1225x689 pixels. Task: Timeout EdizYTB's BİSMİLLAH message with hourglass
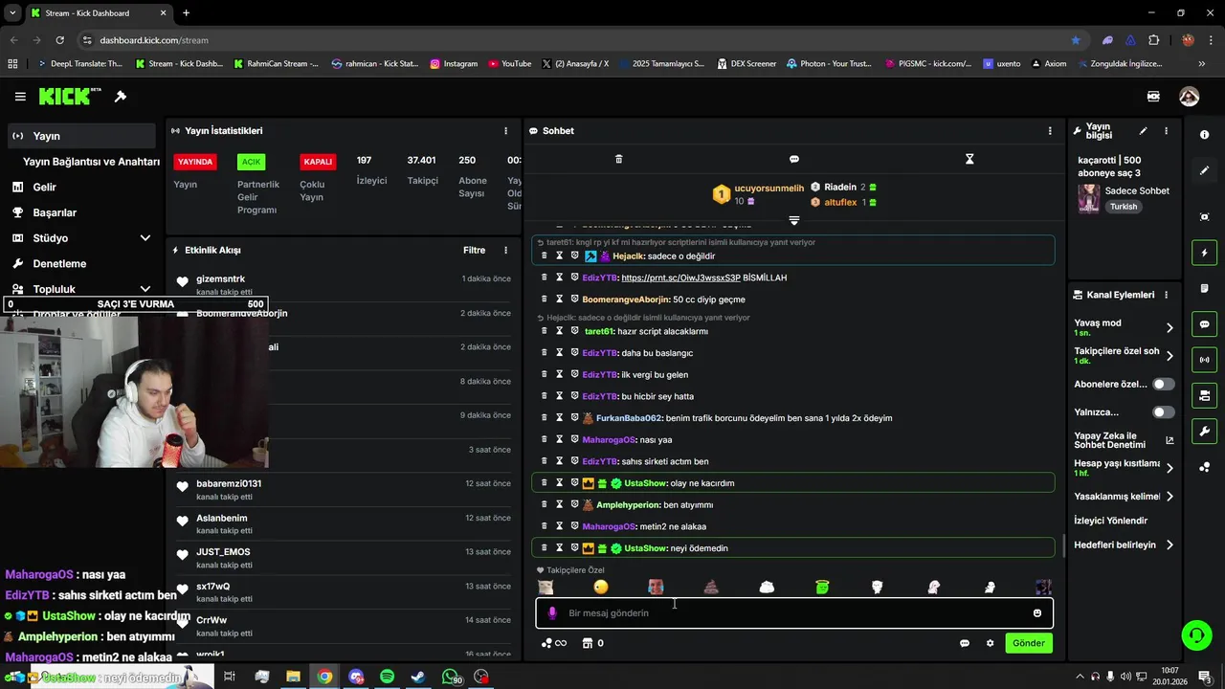(x=560, y=278)
